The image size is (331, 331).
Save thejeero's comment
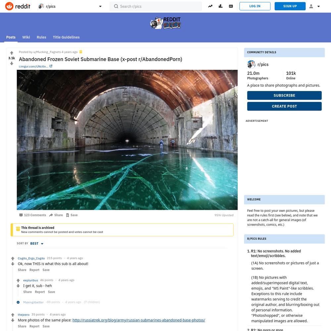pyautogui.click(x=46, y=326)
